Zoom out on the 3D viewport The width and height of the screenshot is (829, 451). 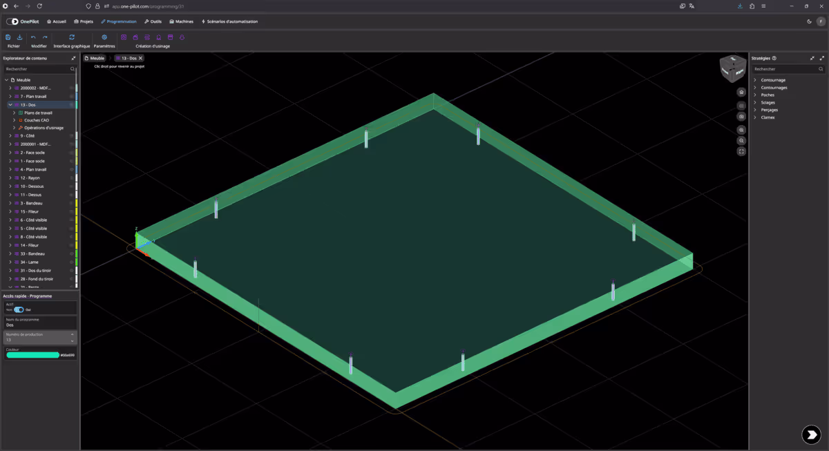coord(741,140)
